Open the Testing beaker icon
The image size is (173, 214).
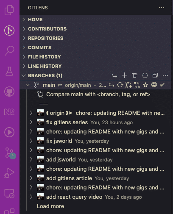(9, 71)
